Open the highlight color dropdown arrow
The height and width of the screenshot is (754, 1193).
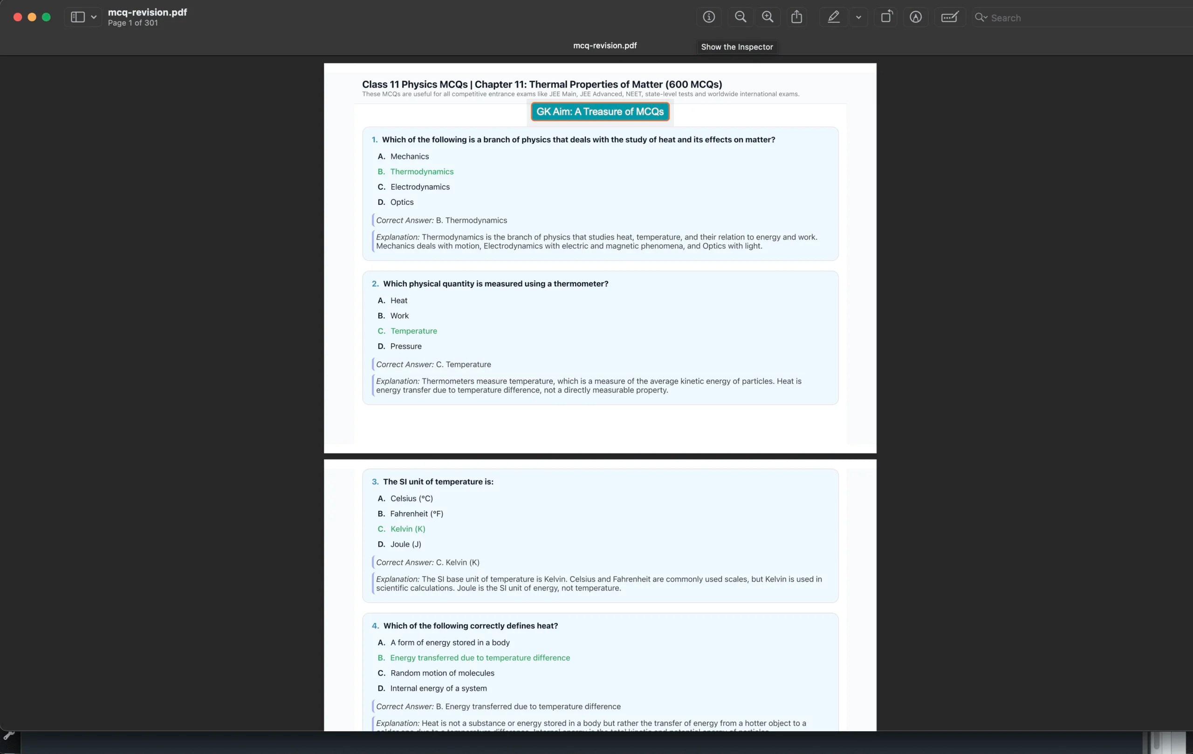pyautogui.click(x=858, y=17)
